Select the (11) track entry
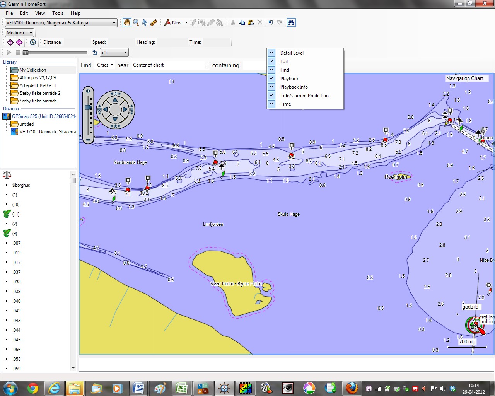495x396 pixels. click(15, 214)
